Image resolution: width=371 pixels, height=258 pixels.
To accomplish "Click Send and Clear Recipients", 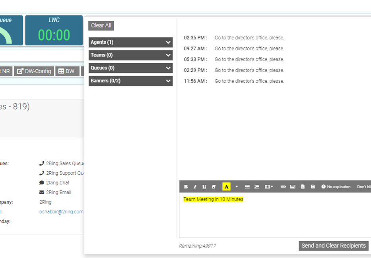I will coord(333,246).
